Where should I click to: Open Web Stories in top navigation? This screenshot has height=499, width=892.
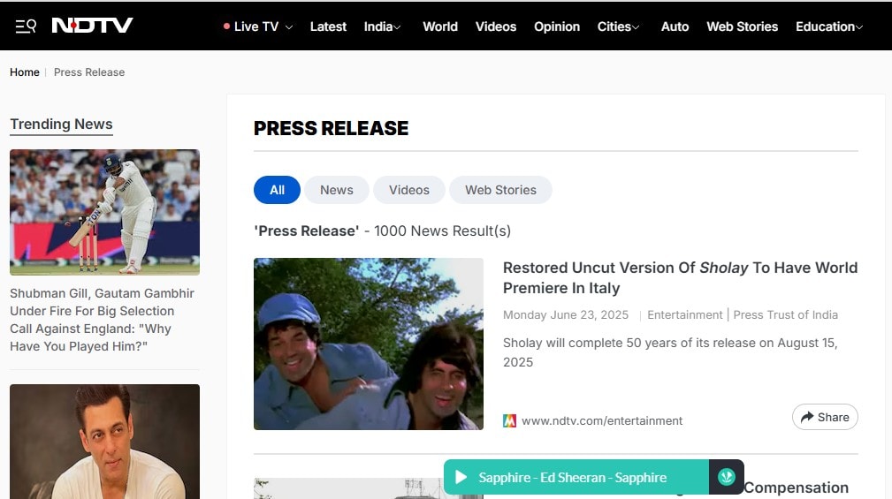point(743,26)
